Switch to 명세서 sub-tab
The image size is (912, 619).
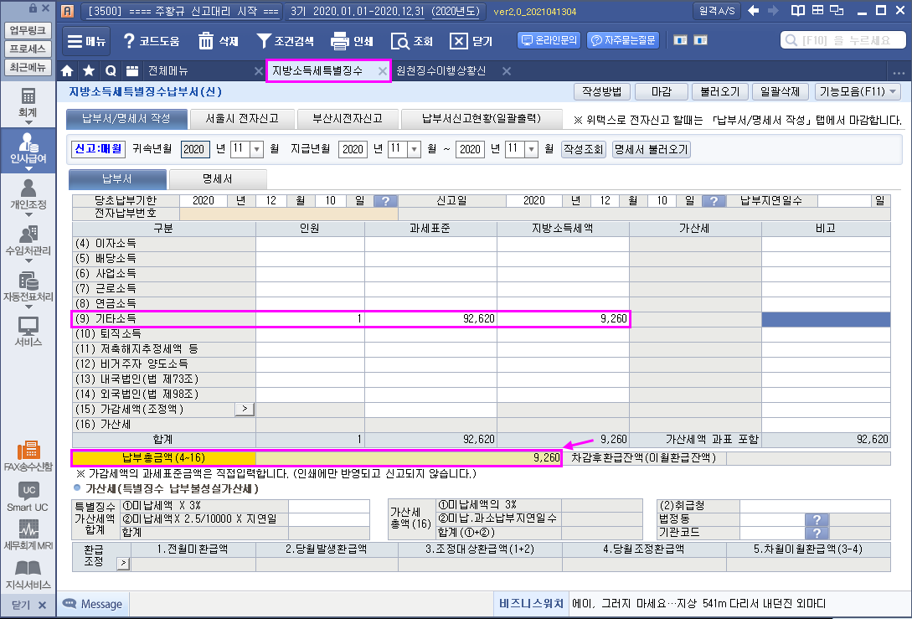coord(218,179)
